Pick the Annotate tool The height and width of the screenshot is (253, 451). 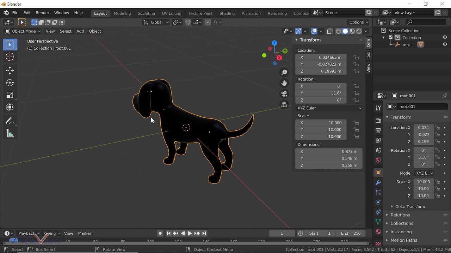10,121
